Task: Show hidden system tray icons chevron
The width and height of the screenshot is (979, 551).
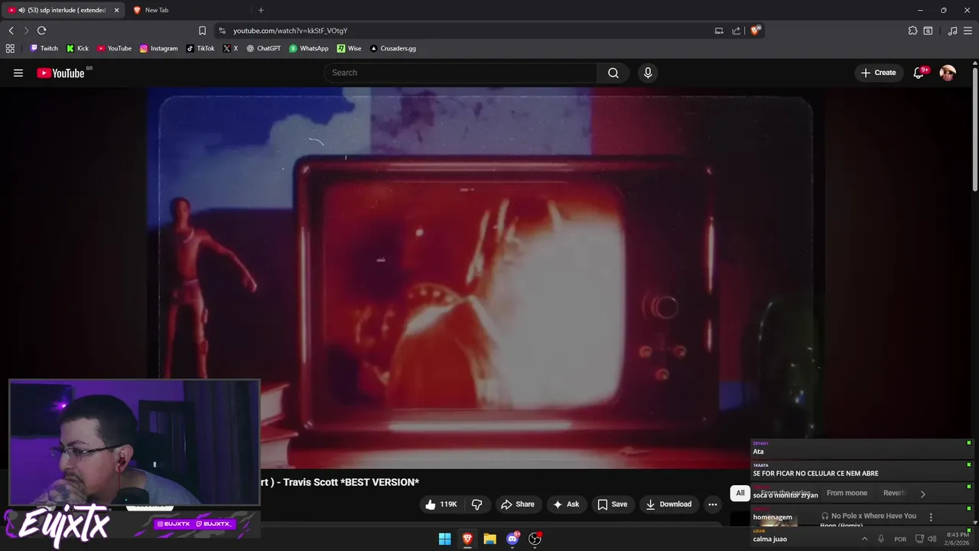Action: pos(865,539)
